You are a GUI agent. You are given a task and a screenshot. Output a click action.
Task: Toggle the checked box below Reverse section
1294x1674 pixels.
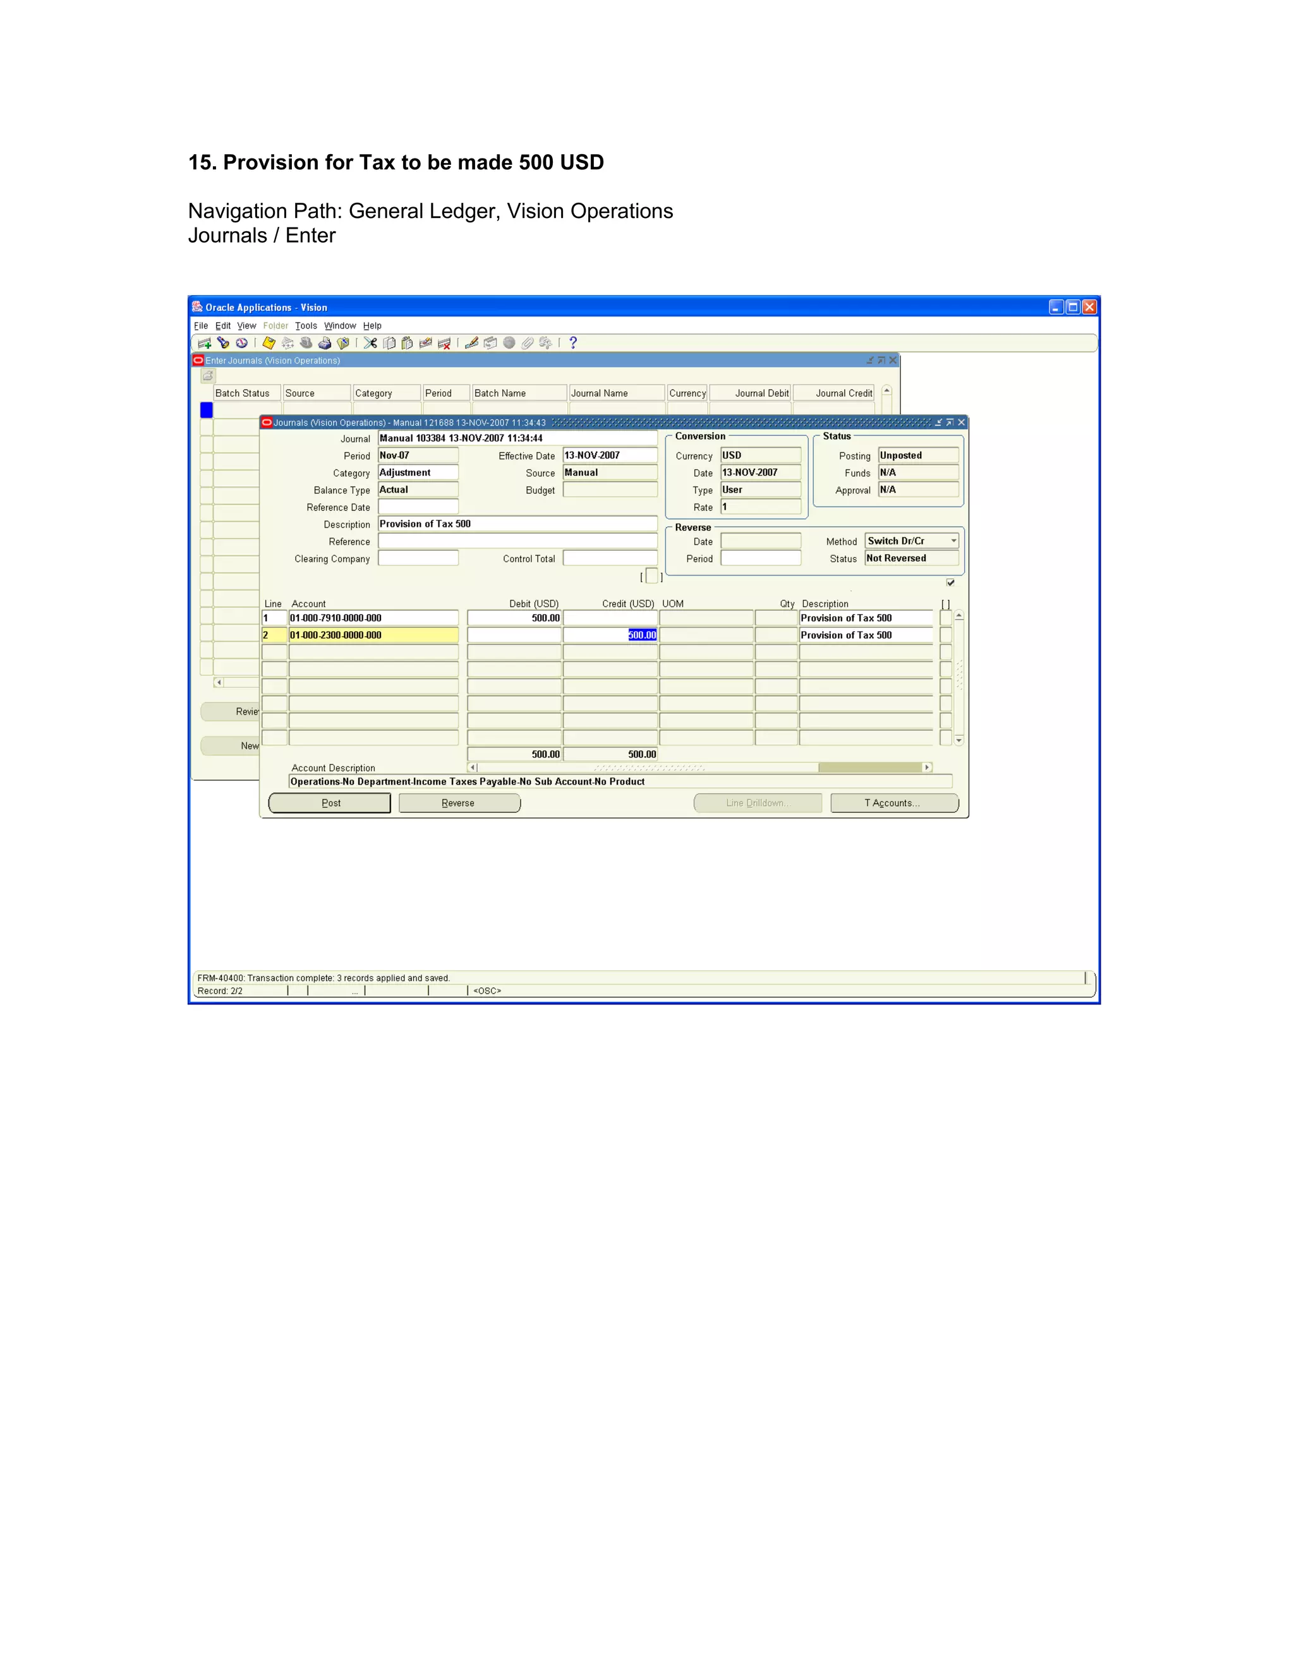coord(950,582)
